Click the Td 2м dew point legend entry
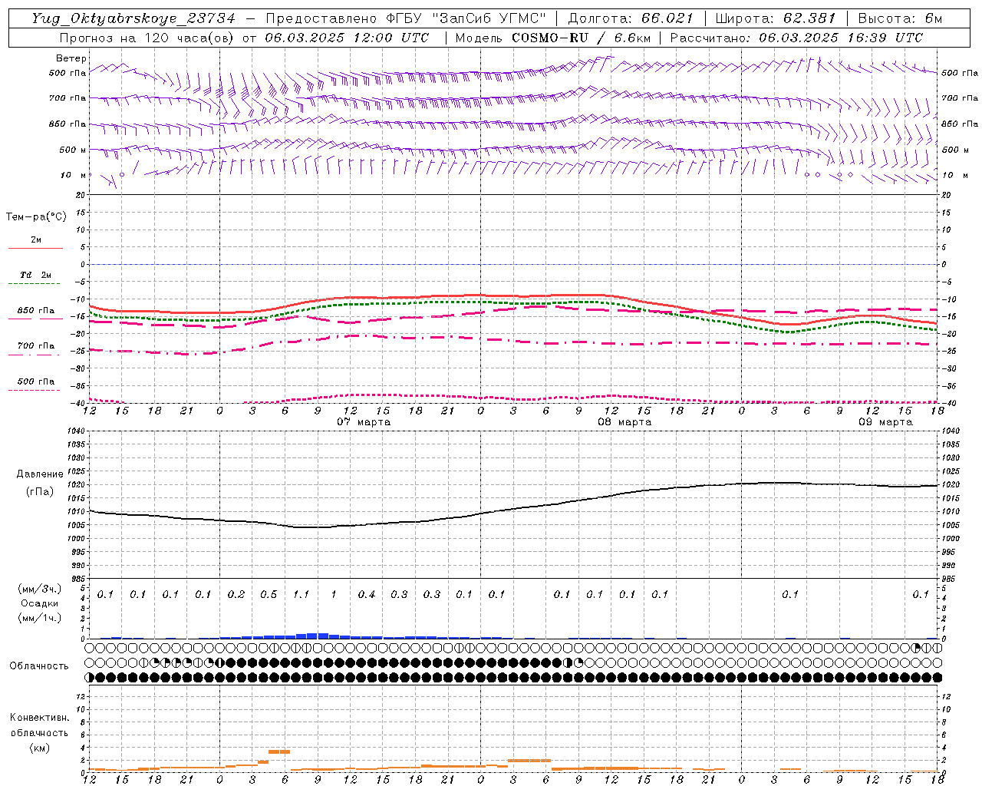 click(36, 275)
